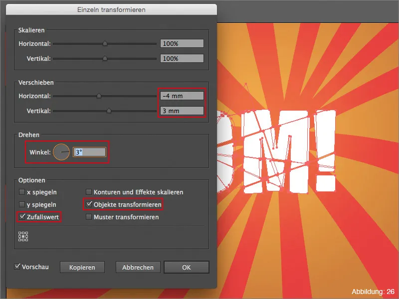Screen dimensions: 399x299
Task: Uncheck the Zufallswert checkbox
Action: coord(22,217)
